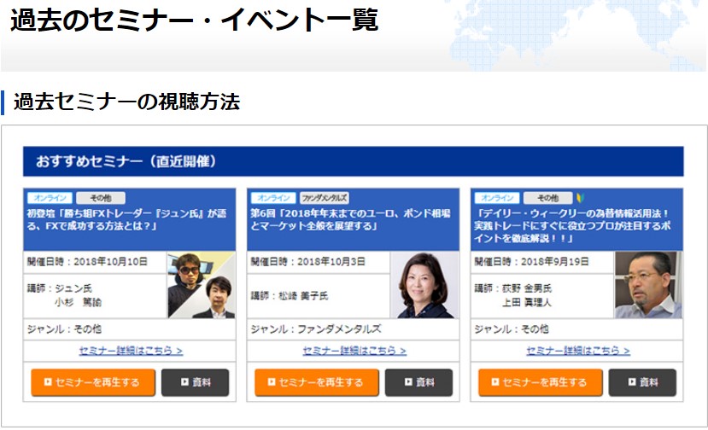This screenshot has height=430, width=708.
Task: Open セミナー詳細はこちら link for the October 10 seminar
Action: click(x=131, y=351)
